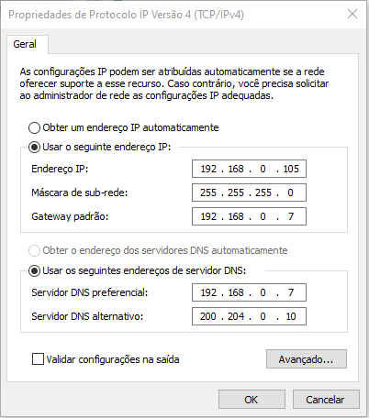Click the Cancelar button
Image resolution: width=369 pixels, height=418 pixels.
[x=326, y=400]
